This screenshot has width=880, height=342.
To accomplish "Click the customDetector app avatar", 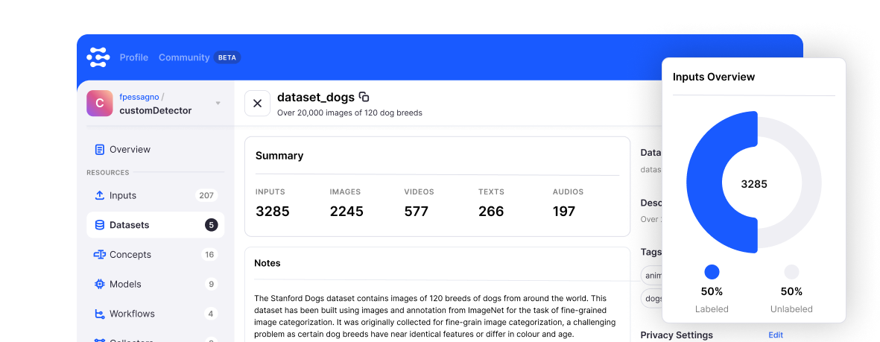I will tap(100, 104).
